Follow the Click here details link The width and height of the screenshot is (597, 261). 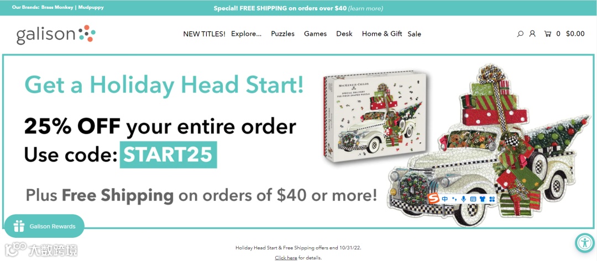pos(286,258)
